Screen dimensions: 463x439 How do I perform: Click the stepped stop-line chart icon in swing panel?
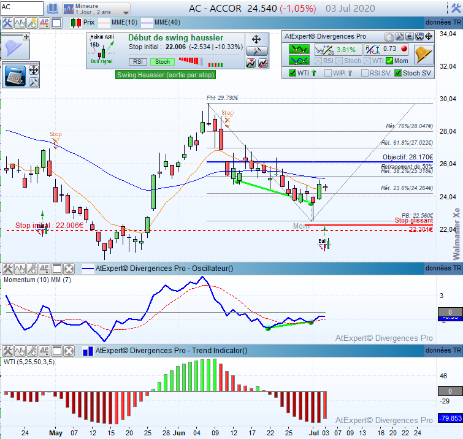pyautogui.click(x=263, y=63)
